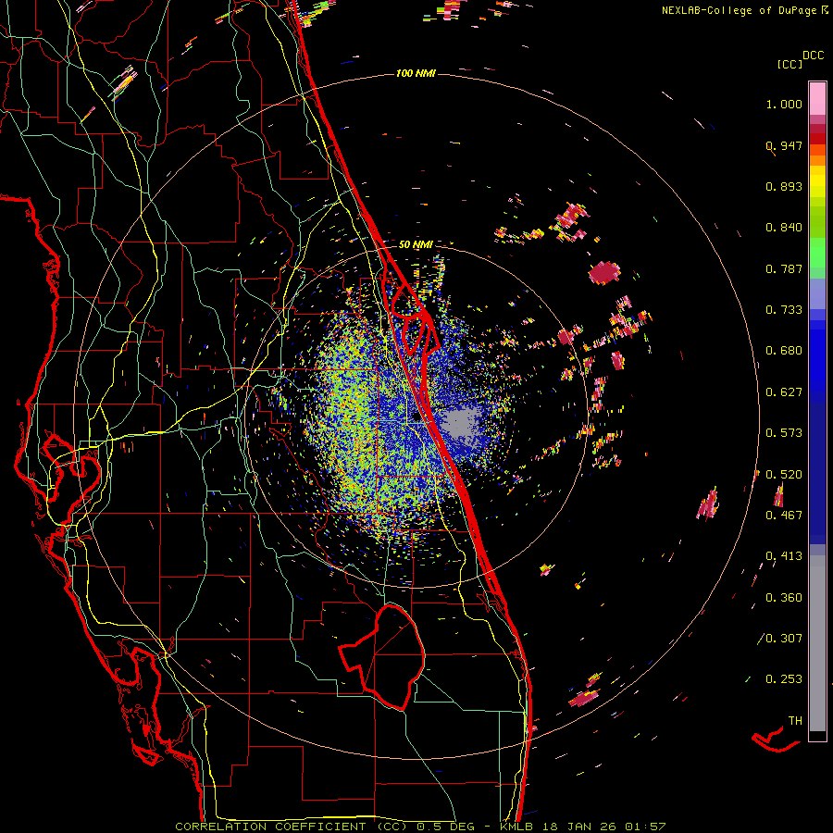
Task: Click the TH label at the scale bottom
Action: tap(795, 721)
